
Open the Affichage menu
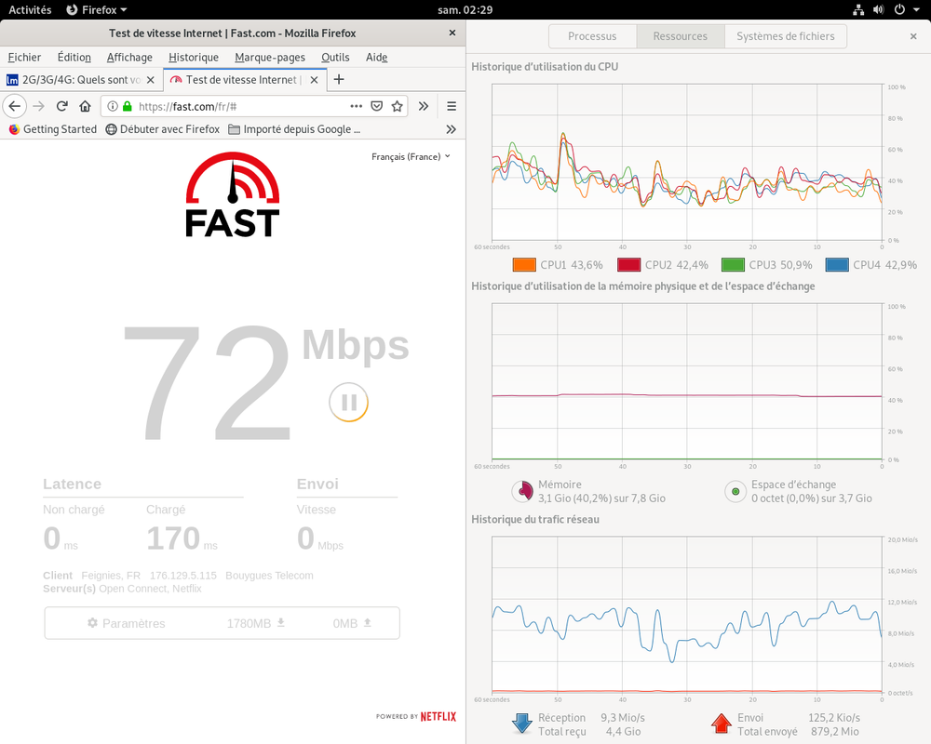[x=129, y=58]
